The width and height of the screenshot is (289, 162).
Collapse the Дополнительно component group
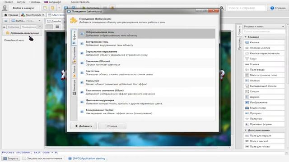click(246, 130)
